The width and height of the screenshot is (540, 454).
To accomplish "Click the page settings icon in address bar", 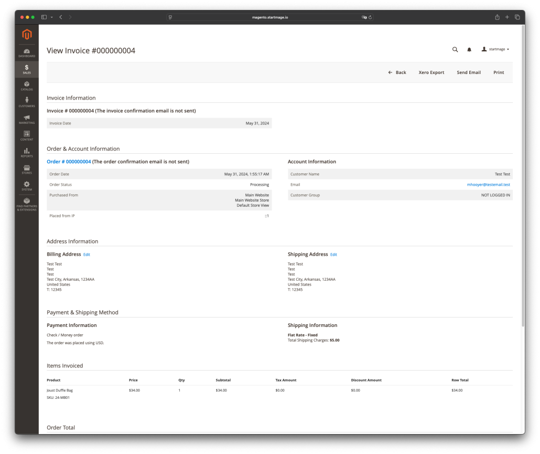I will (x=170, y=17).
